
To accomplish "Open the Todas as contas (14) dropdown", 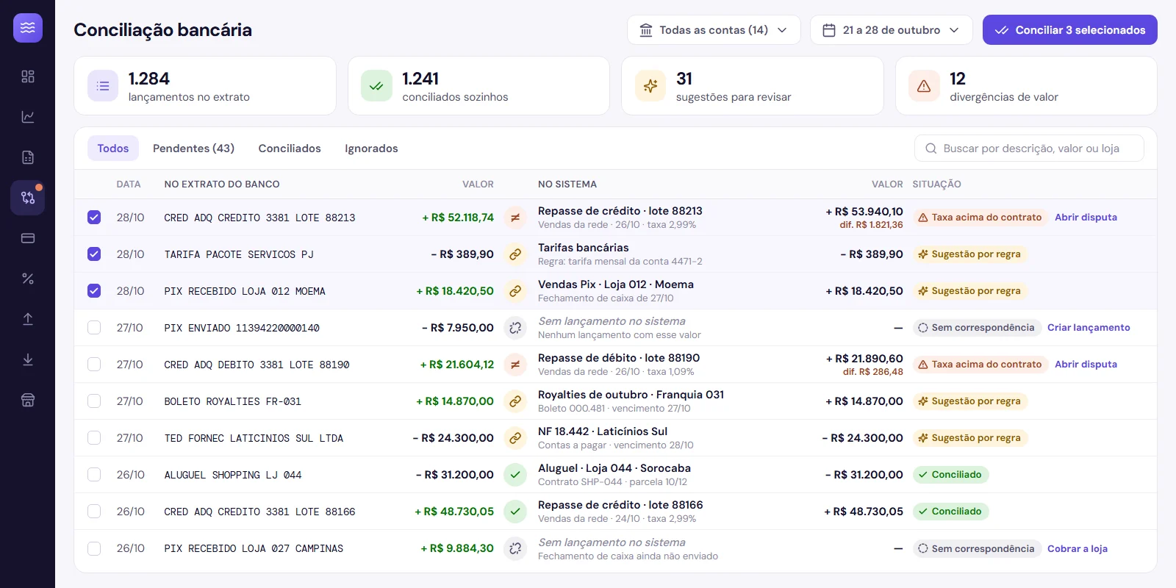I will pos(714,30).
